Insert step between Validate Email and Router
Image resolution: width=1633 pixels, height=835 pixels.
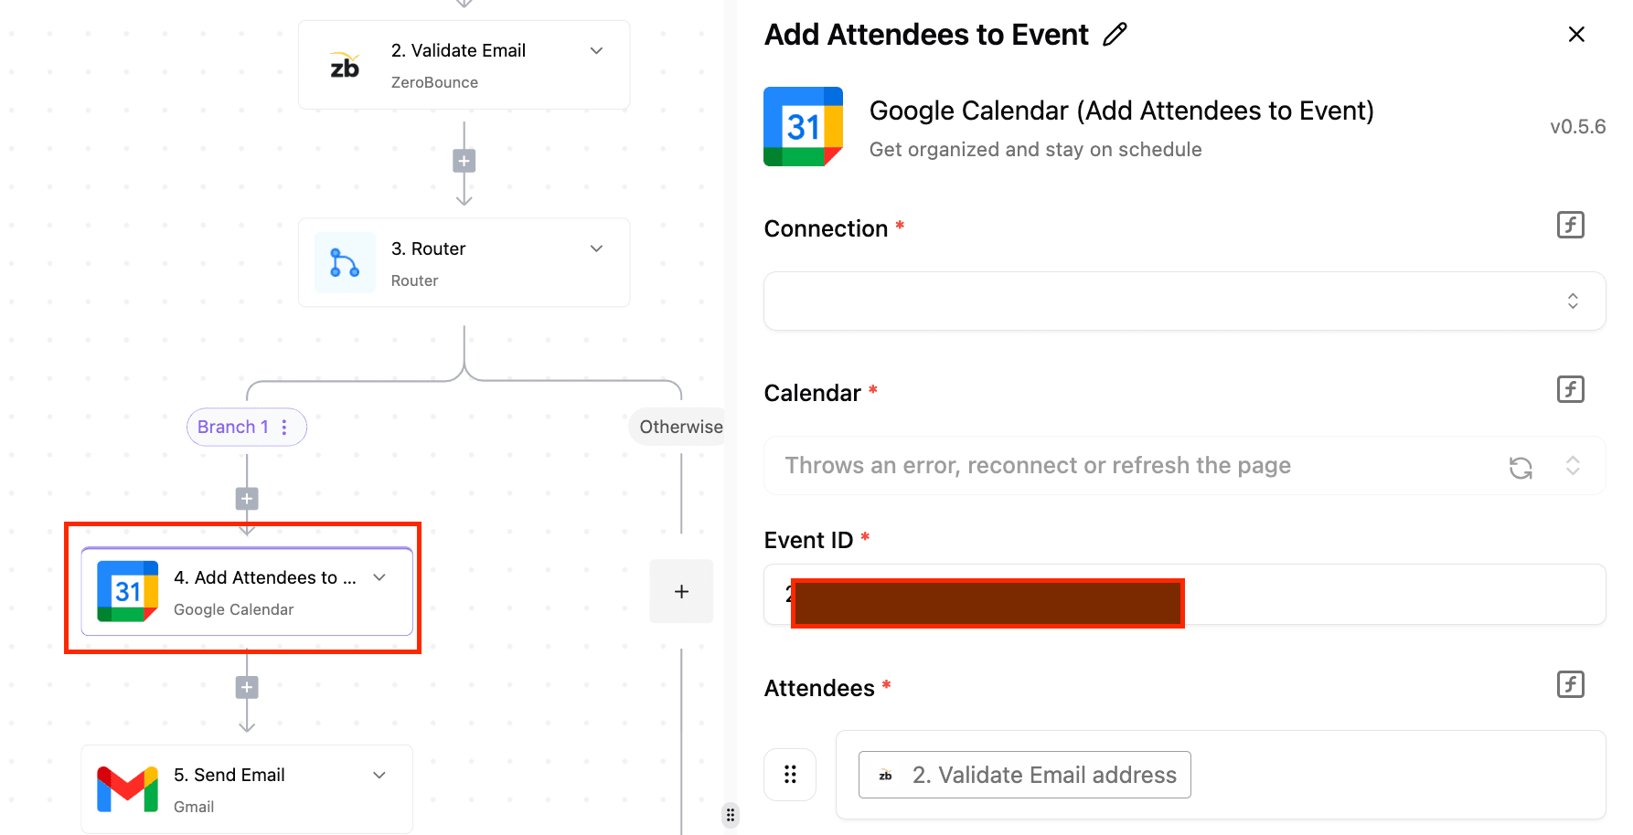click(464, 162)
